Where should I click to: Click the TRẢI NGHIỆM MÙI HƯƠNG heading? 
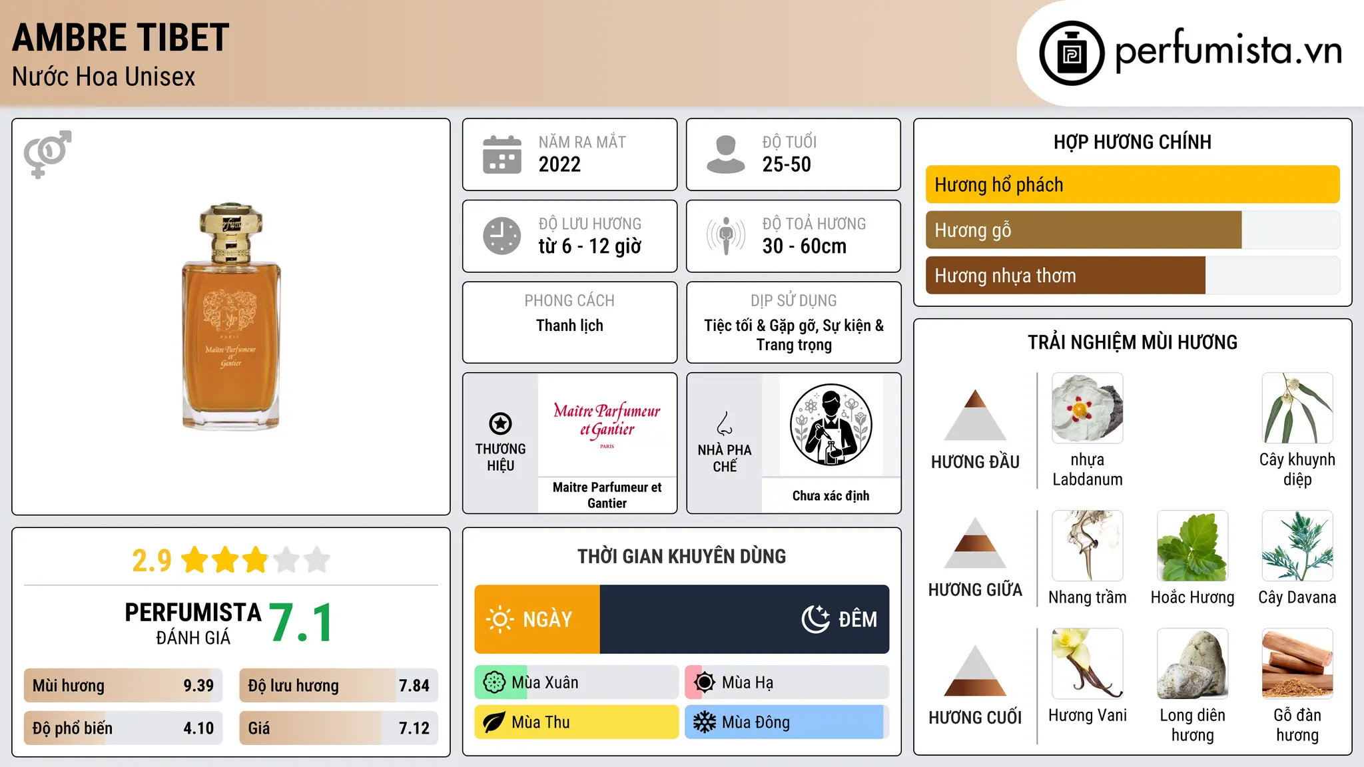[x=1132, y=342]
